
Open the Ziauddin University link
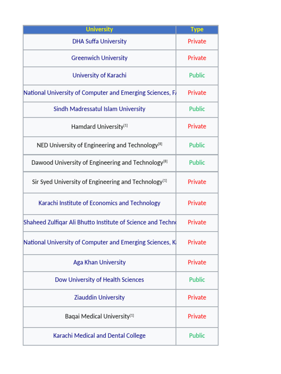click(99, 297)
